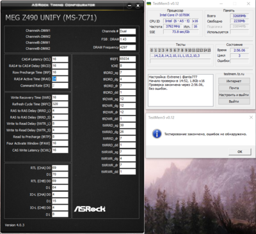
Task: Close the TestMem5 result dialog
Action: click(x=251, y=117)
